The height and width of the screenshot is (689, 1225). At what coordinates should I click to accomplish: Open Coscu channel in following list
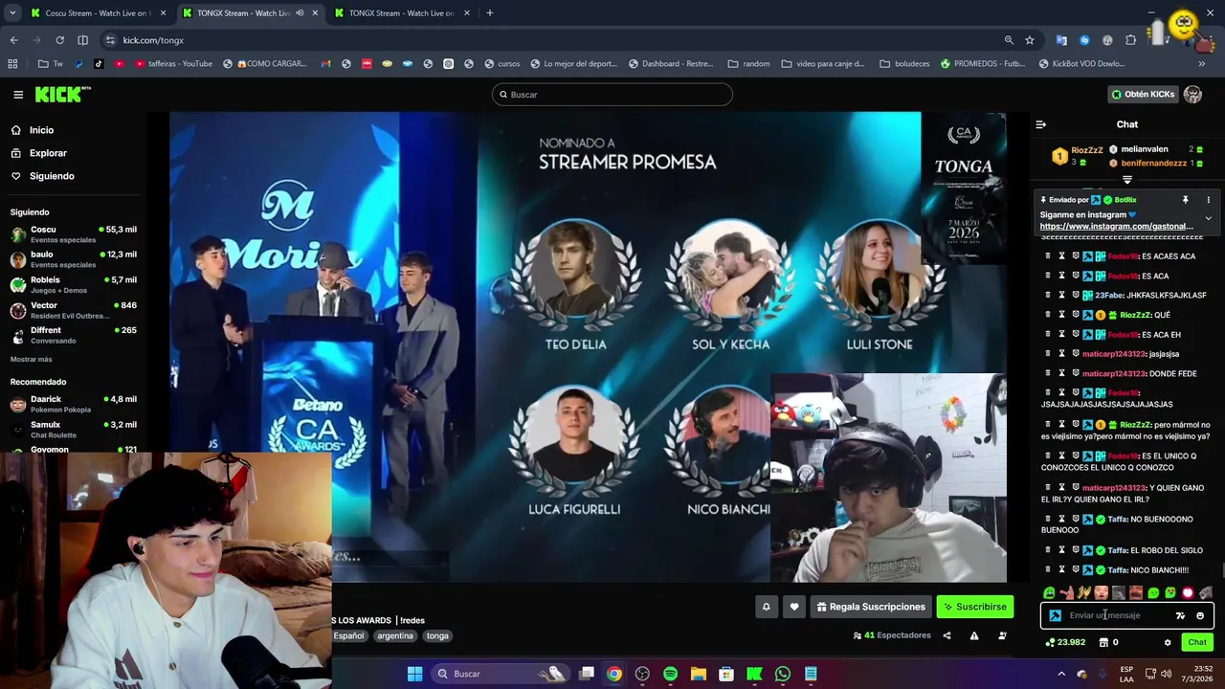[73, 234]
